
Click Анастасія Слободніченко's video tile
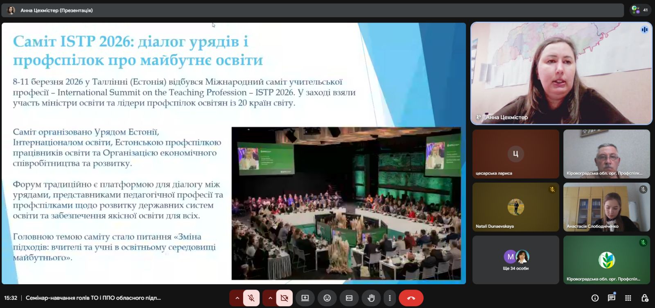point(606,207)
